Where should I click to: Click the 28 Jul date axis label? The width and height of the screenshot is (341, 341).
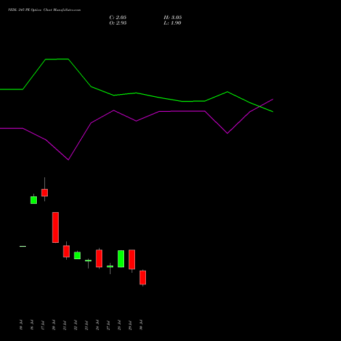coord(119,325)
